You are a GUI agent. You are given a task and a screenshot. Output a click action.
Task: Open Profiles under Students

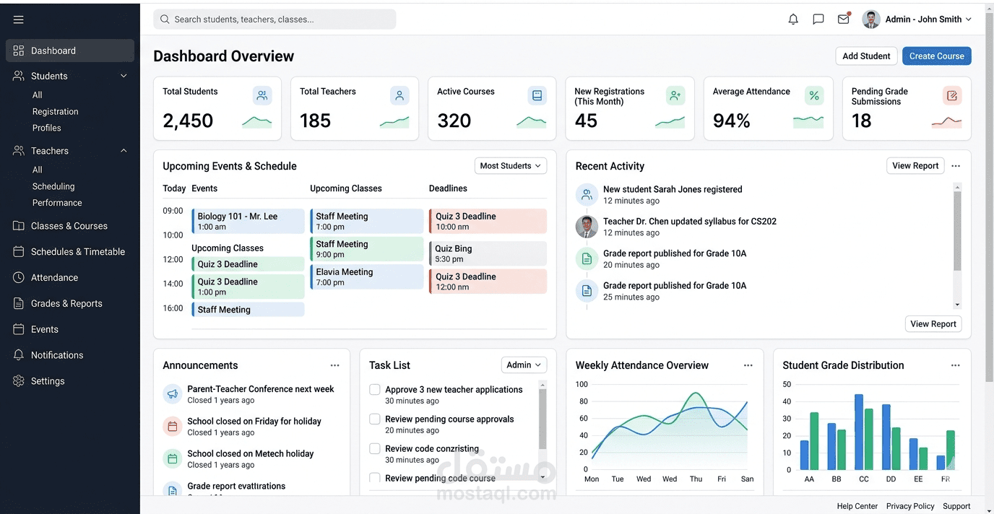pyautogui.click(x=47, y=128)
